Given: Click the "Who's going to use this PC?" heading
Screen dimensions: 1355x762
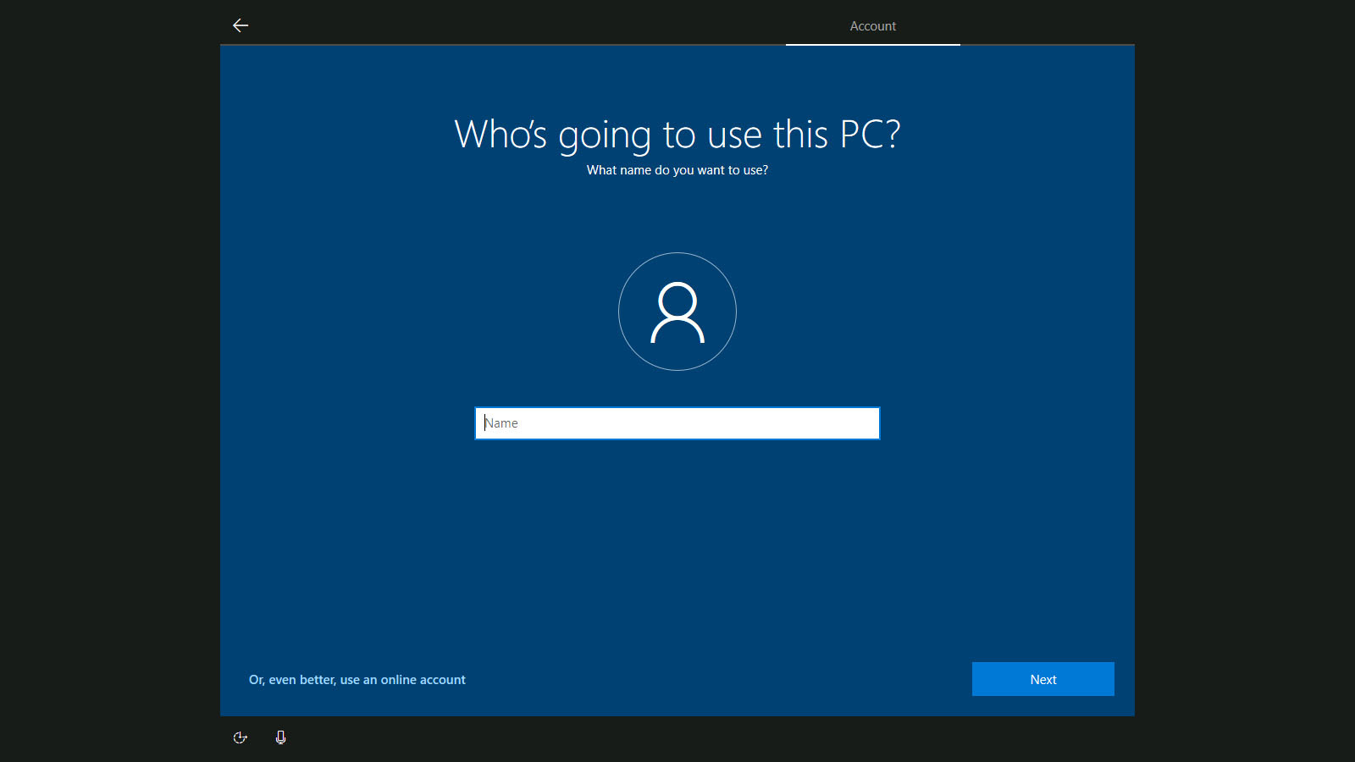Looking at the screenshot, I should tap(677, 135).
